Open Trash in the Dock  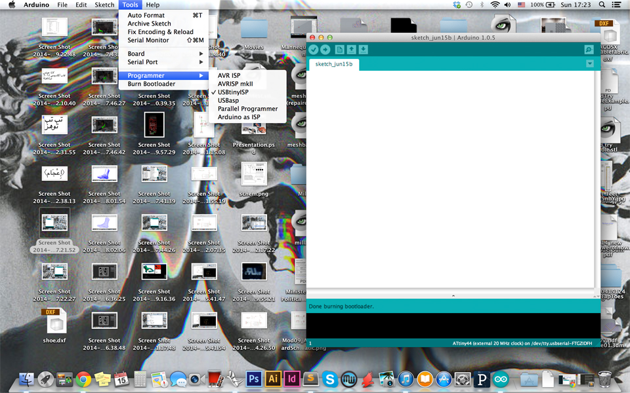pyautogui.click(x=604, y=379)
